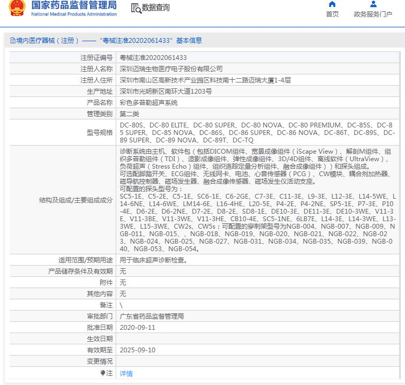Click the document icon before 境内医疗器械

13,41
